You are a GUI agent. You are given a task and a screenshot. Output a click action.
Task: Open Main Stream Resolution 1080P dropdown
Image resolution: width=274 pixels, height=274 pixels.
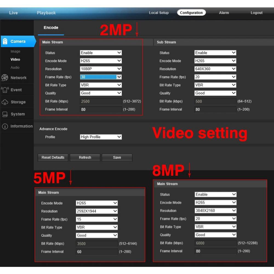(x=101, y=69)
